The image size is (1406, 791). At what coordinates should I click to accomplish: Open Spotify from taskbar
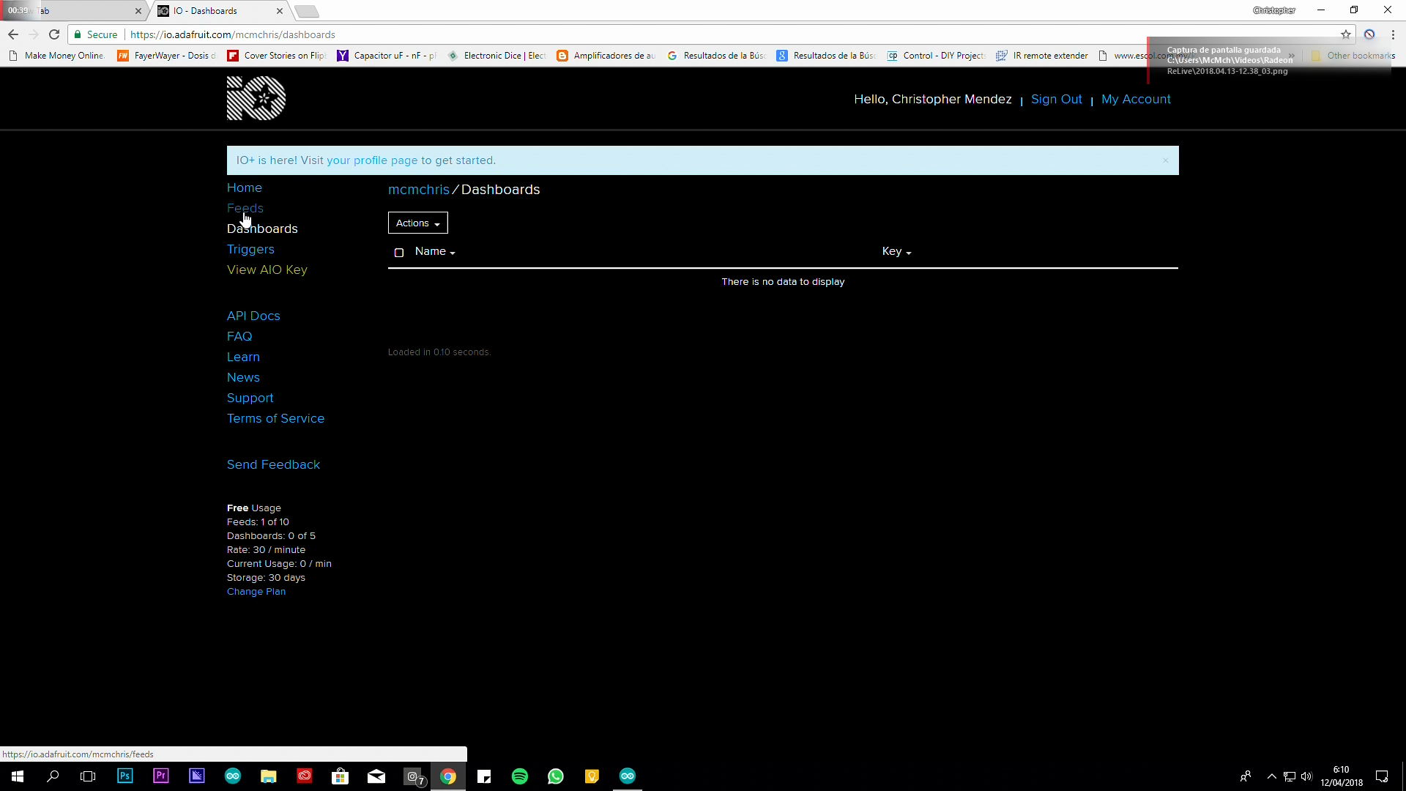tap(520, 776)
